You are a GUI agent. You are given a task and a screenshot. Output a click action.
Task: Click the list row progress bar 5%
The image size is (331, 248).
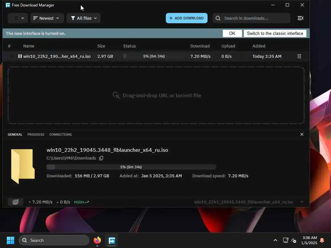154,56
